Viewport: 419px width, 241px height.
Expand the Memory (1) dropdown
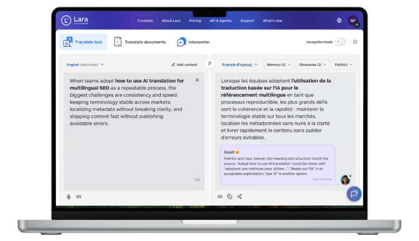pos(278,65)
